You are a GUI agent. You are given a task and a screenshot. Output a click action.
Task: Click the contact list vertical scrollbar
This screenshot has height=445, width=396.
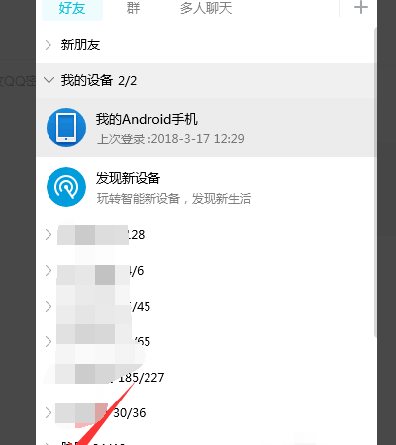375,183
